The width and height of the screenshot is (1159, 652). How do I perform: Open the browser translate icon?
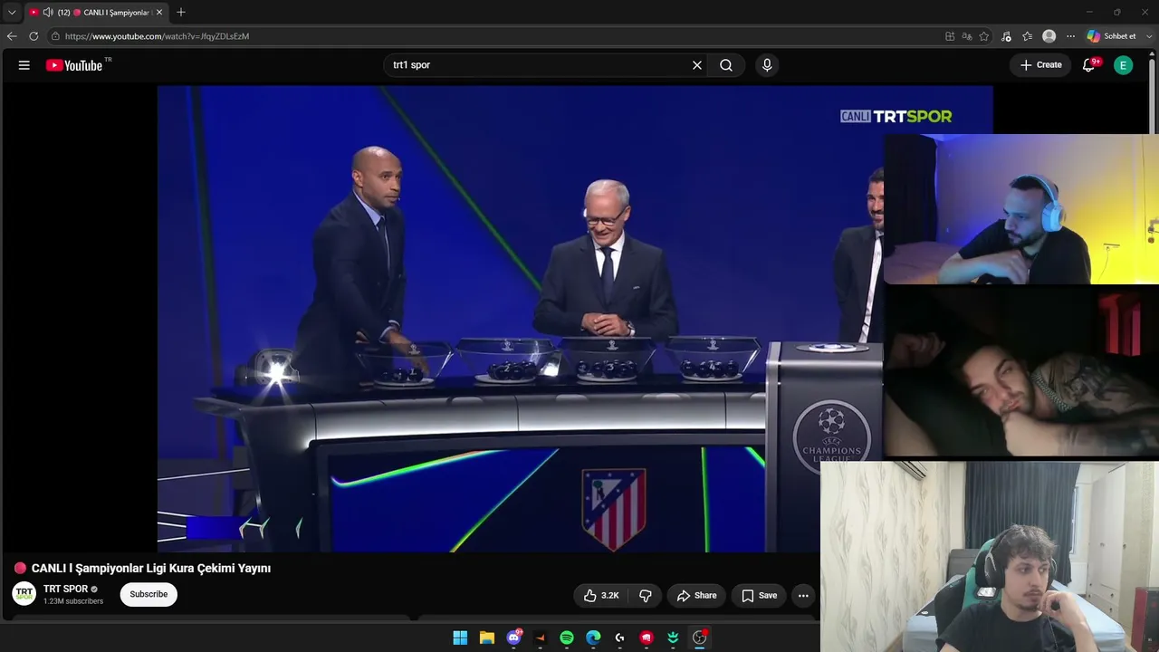pyautogui.click(x=967, y=36)
